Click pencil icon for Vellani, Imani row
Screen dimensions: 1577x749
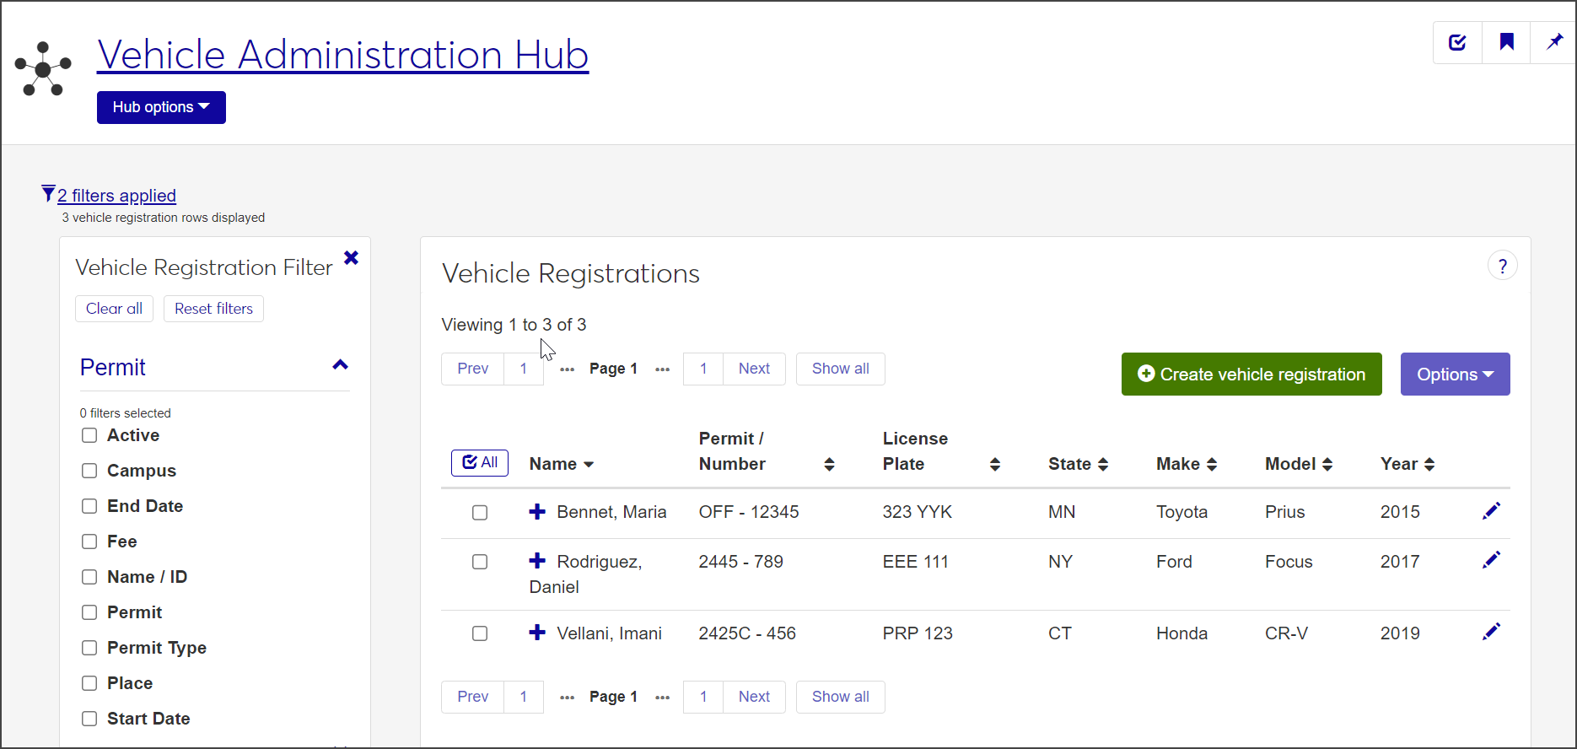(1491, 632)
